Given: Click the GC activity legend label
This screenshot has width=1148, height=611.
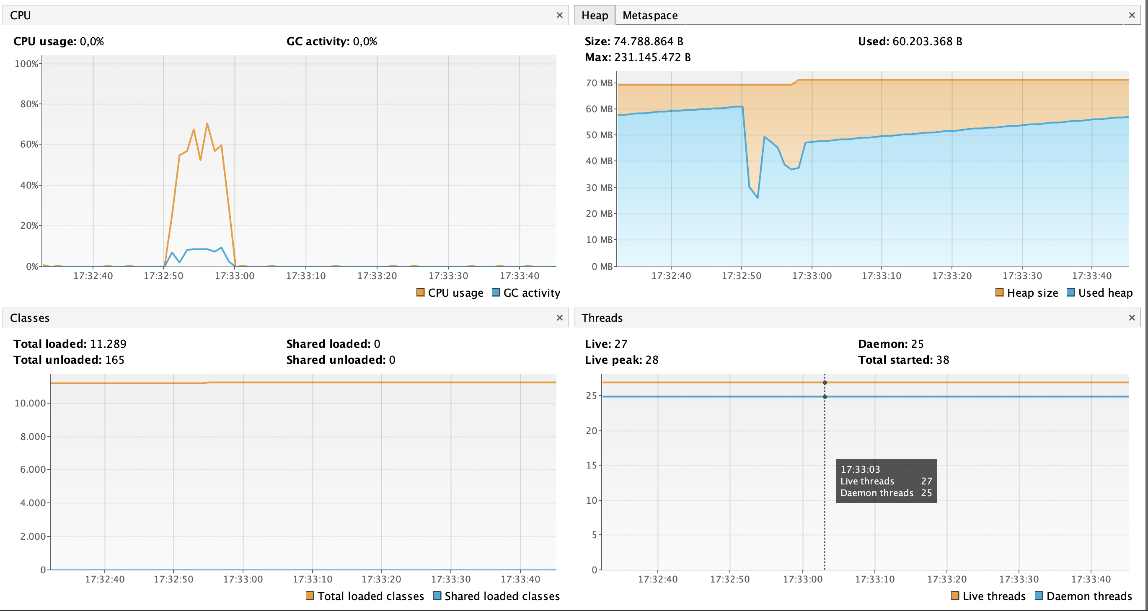Looking at the screenshot, I should pos(532,293).
